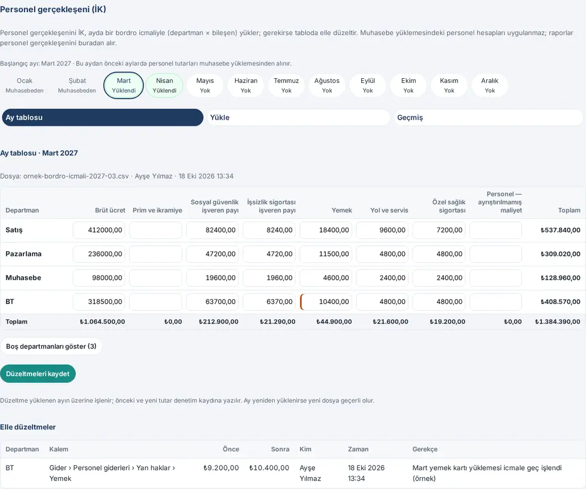Click the Şubat Muhasebeden month label
This screenshot has height=489, width=586.
coord(77,86)
